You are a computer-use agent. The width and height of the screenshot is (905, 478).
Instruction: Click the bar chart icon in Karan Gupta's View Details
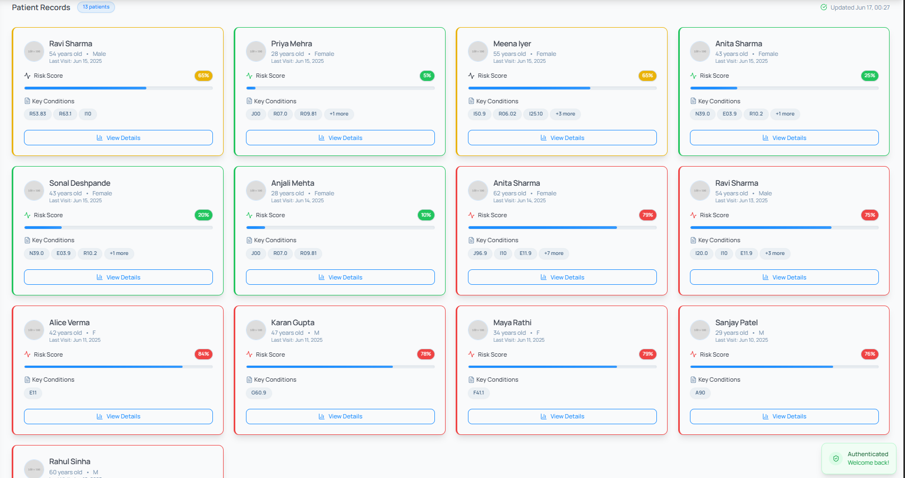(322, 416)
